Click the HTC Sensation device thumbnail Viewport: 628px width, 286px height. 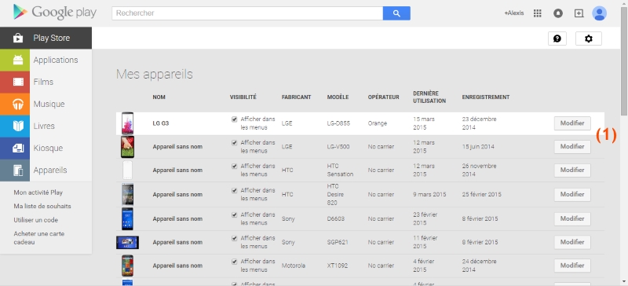(127, 170)
